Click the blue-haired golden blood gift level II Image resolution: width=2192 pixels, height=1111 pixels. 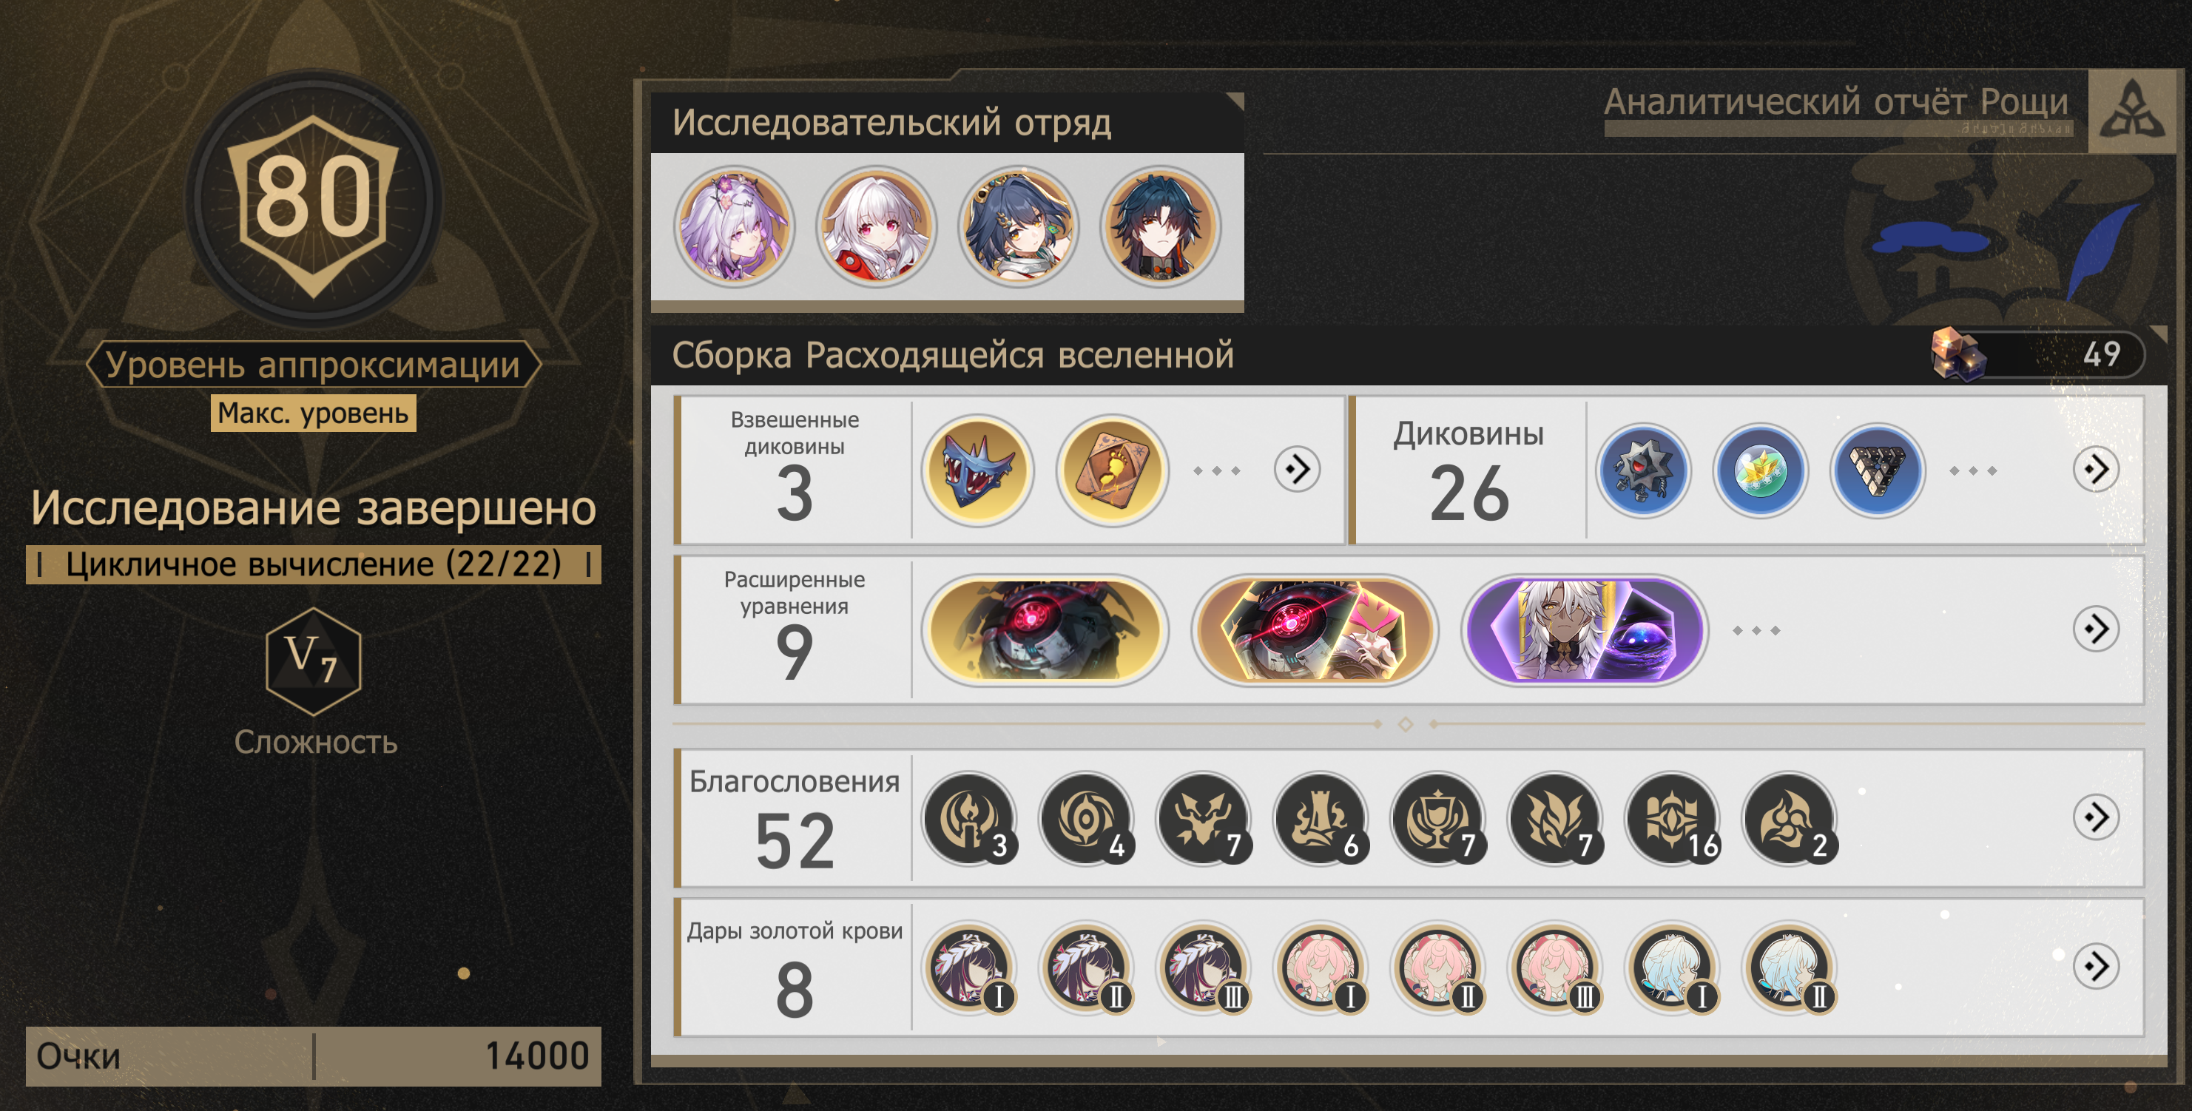[1790, 968]
